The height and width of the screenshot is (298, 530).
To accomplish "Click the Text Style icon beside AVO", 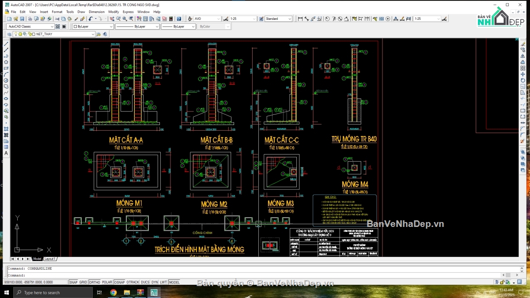I will tap(190, 19).
